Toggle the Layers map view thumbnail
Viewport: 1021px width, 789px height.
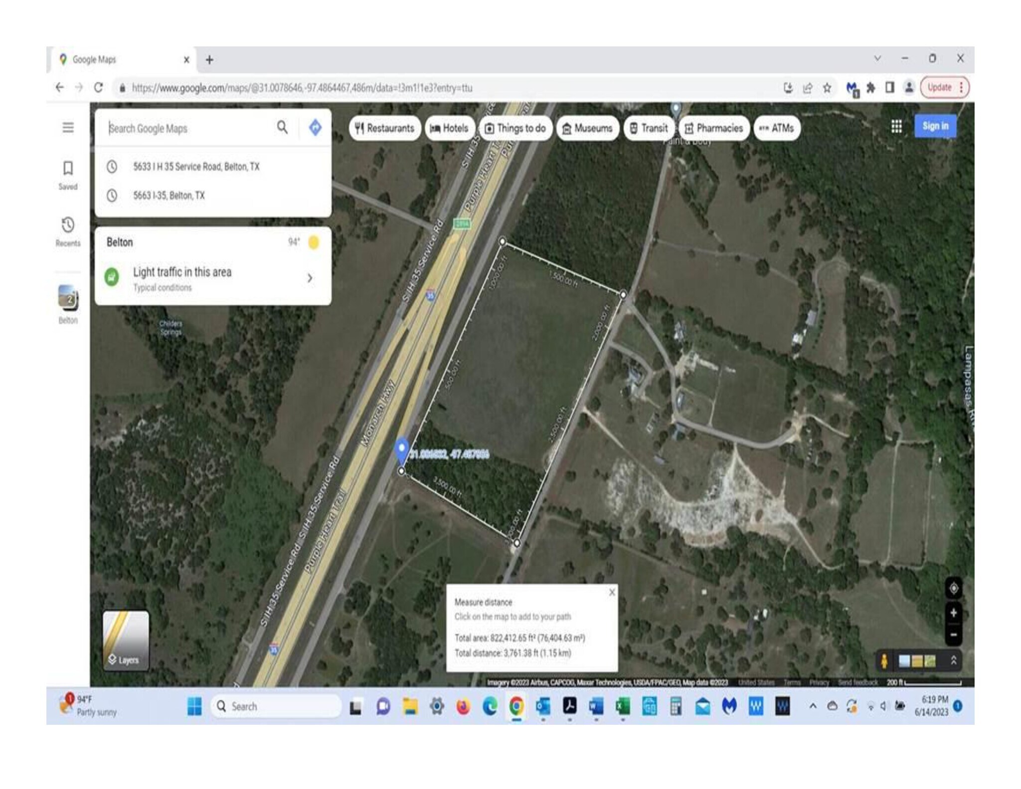click(x=126, y=640)
